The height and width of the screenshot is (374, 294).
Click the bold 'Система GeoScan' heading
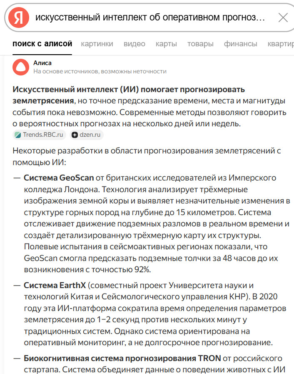(59, 178)
